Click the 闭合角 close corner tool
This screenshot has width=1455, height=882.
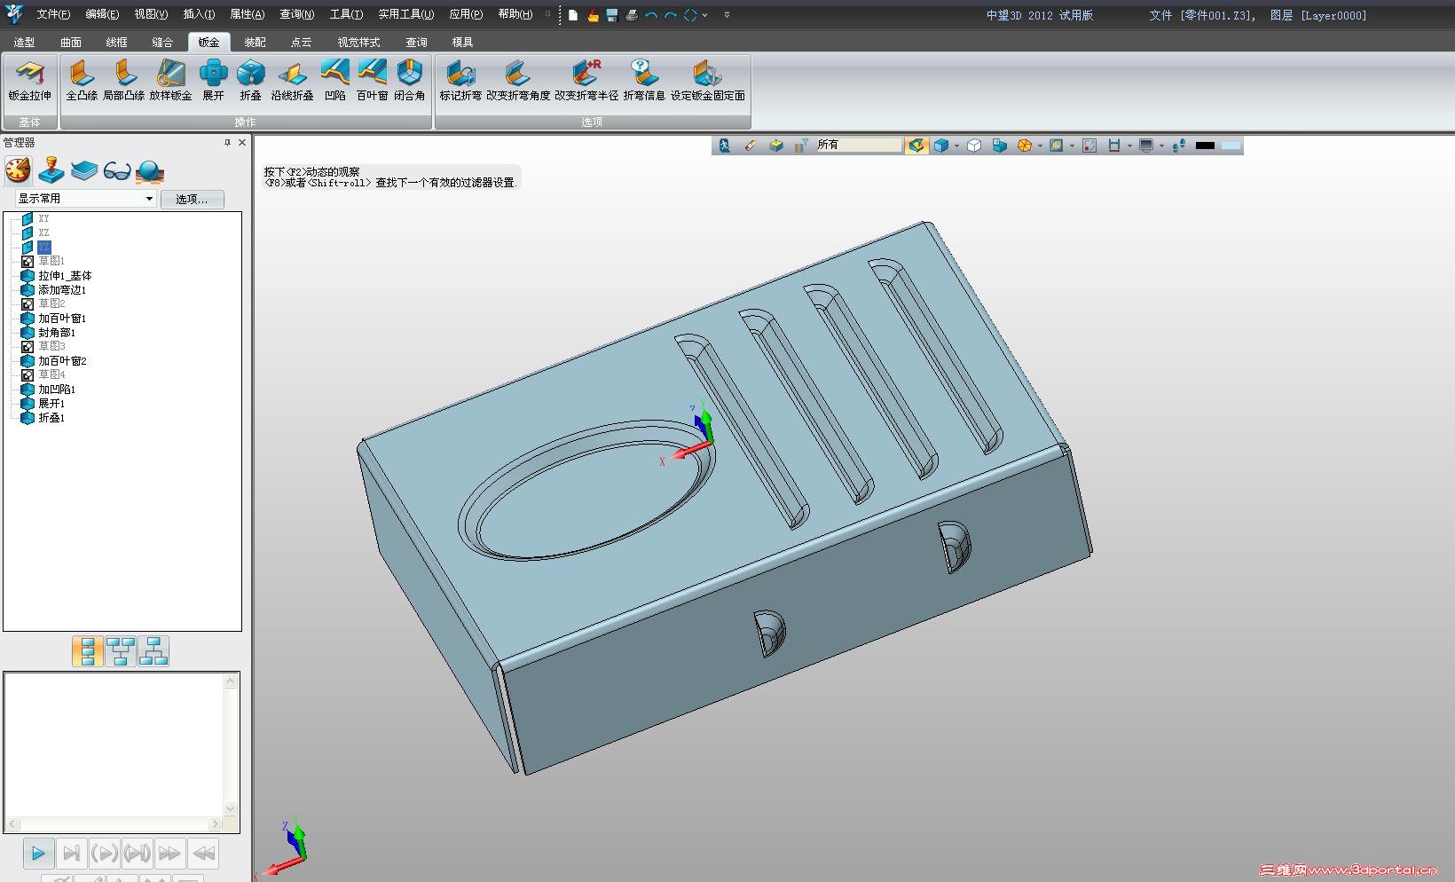(409, 82)
